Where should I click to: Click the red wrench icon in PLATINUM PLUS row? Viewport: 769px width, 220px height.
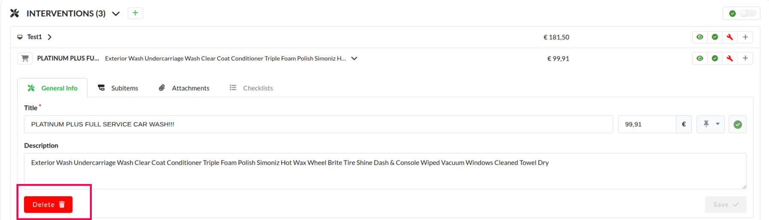coord(730,59)
